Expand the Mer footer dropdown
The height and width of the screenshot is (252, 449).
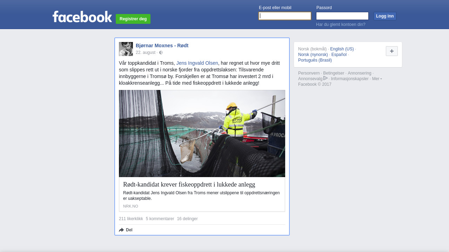click(x=377, y=79)
